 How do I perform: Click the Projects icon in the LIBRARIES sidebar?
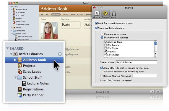14,19
